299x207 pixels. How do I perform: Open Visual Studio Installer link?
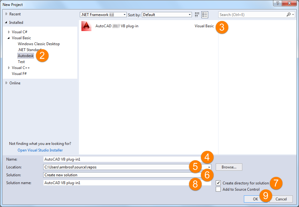pyautogui.click(x=40, y=150)
